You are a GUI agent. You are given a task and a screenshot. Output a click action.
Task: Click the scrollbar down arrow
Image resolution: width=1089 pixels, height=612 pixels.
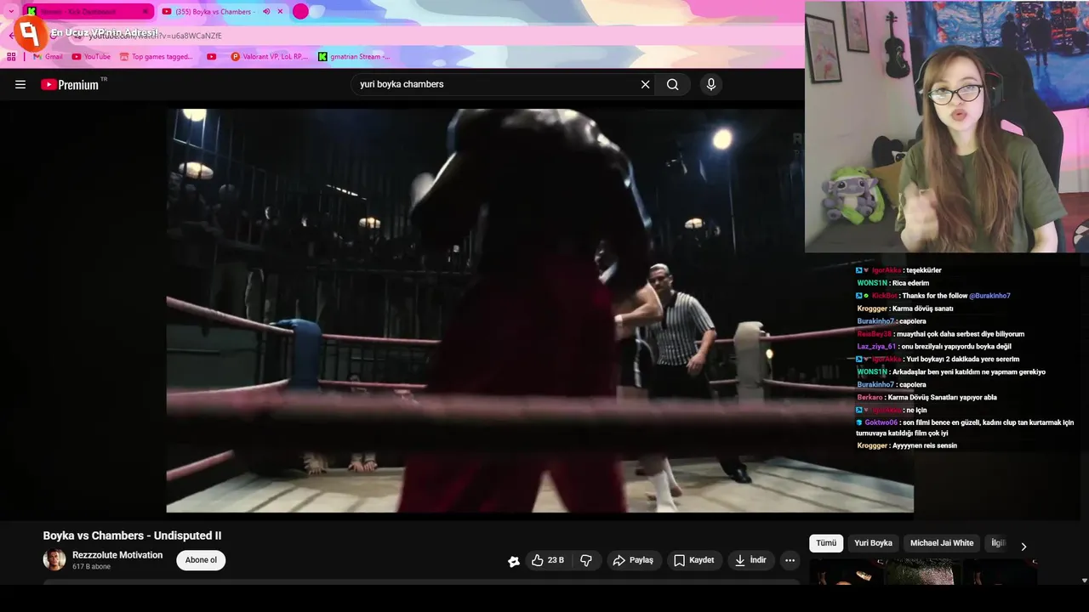pos(1084,581)
